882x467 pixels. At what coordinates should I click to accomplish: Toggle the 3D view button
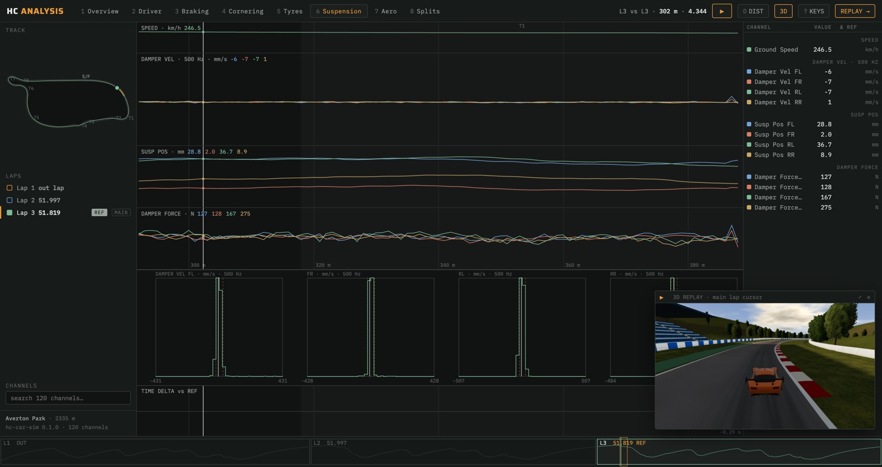pyautogui.click(x=783, y=11)
